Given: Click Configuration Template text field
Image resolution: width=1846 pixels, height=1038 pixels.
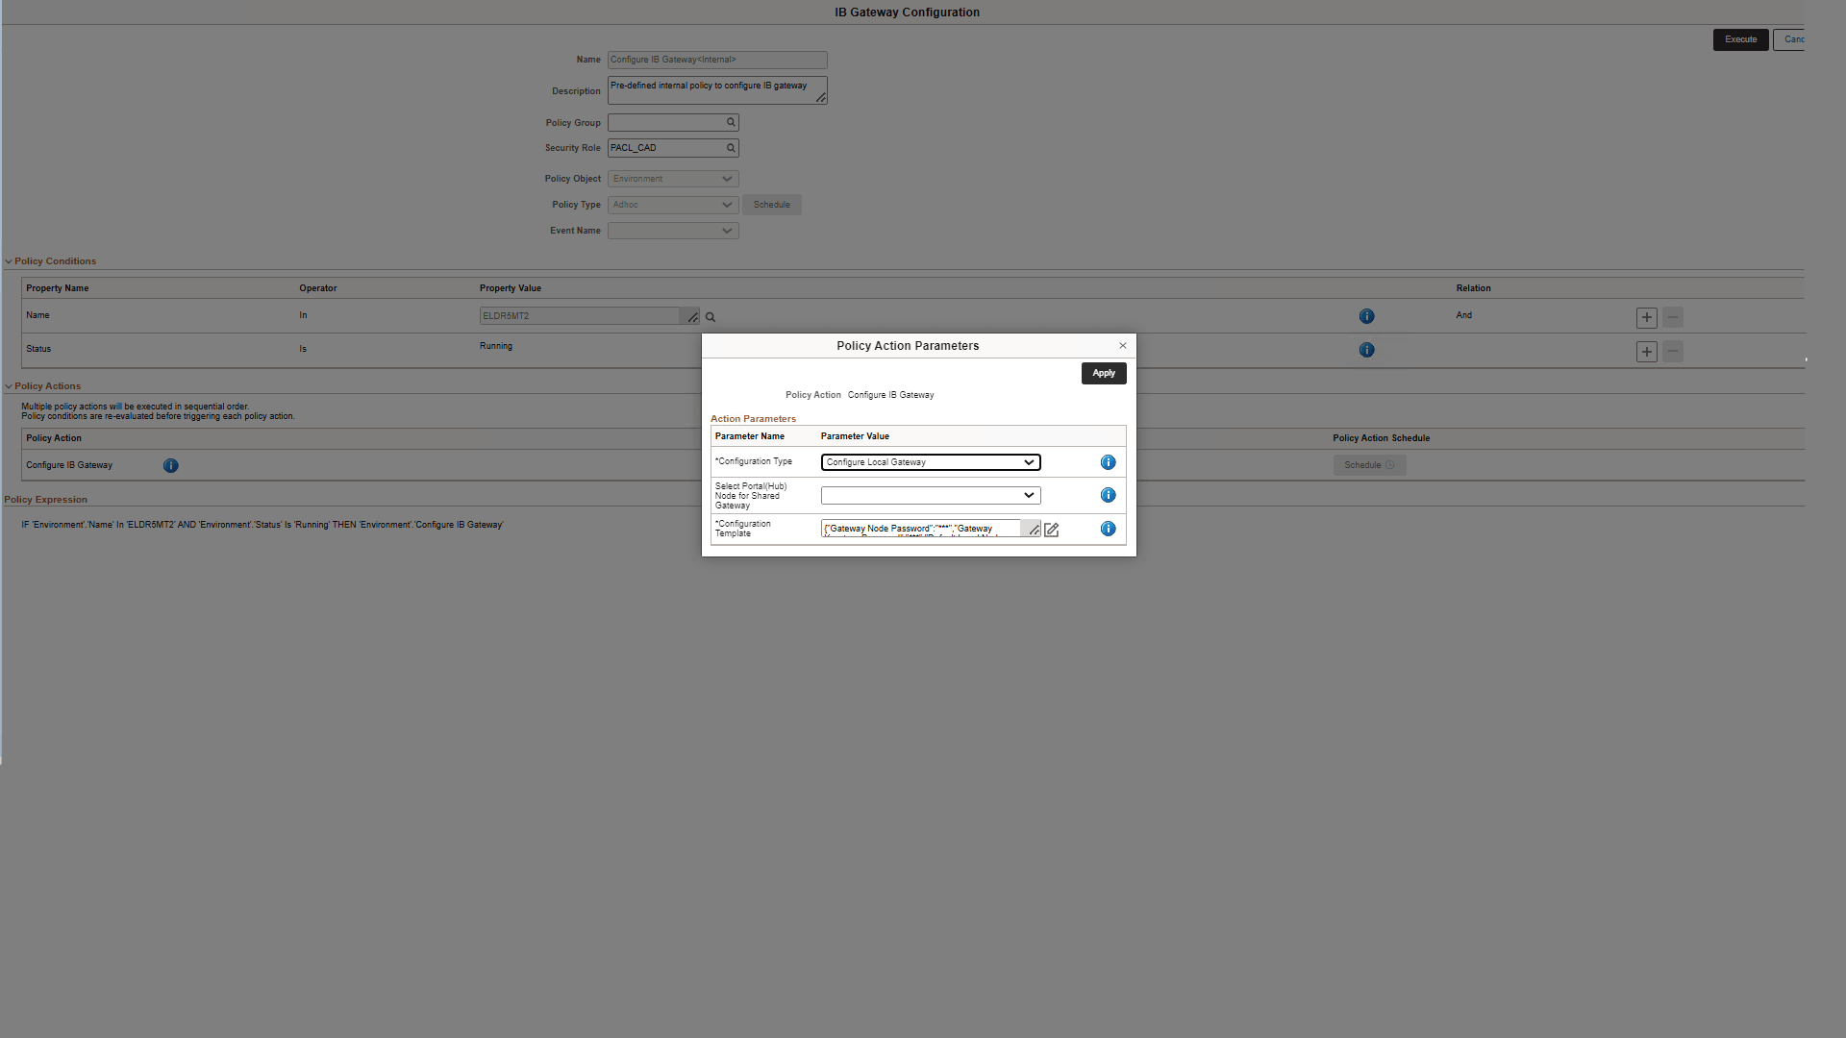Looking at the screenshot, I should coord(920,529).
